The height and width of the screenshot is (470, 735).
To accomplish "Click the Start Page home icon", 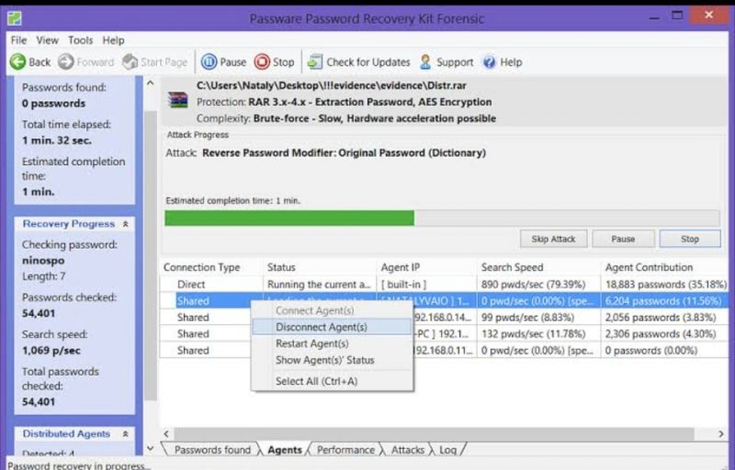I will (x=130, y=62).
